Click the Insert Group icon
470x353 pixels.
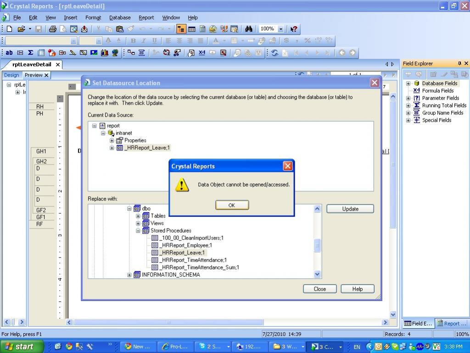[x=20, y=52]
